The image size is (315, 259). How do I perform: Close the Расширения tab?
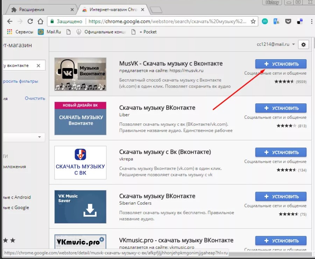click(72, 9)
